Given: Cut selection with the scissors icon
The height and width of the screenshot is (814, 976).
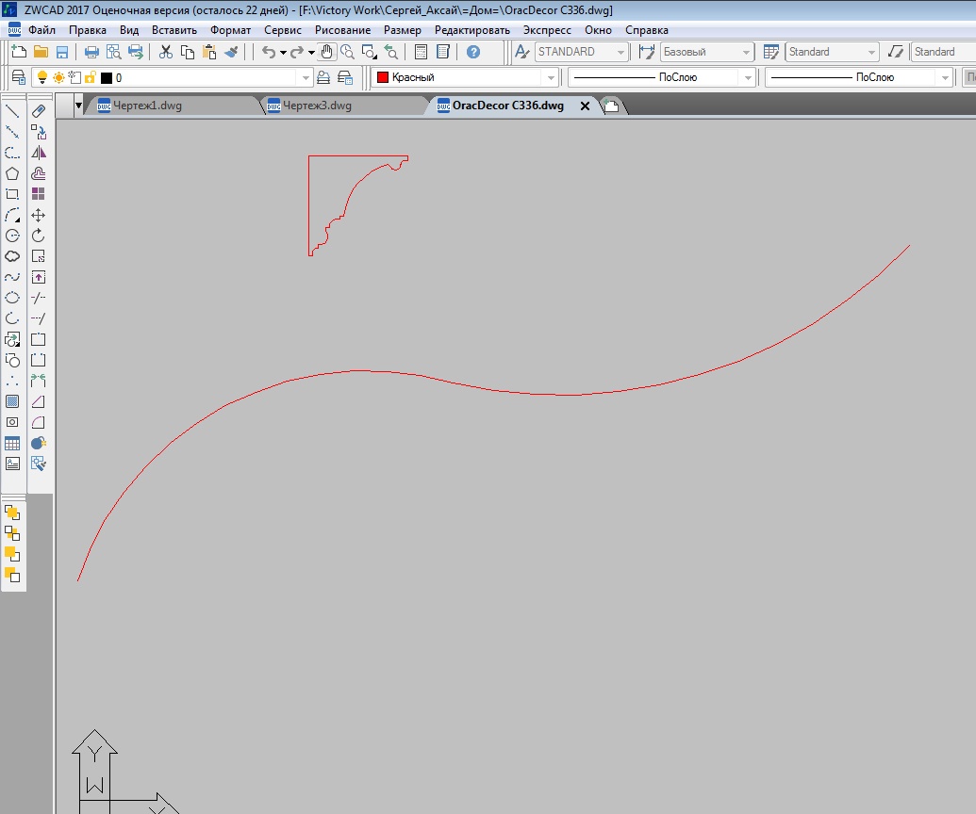Looking at the screenshot, I should click(166, 52).
